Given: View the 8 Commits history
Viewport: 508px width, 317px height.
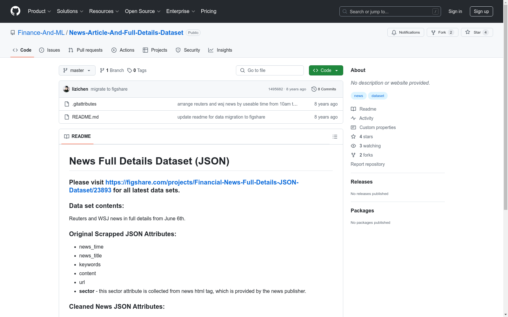Looking at the screenshot, I should tap(324, 89).
